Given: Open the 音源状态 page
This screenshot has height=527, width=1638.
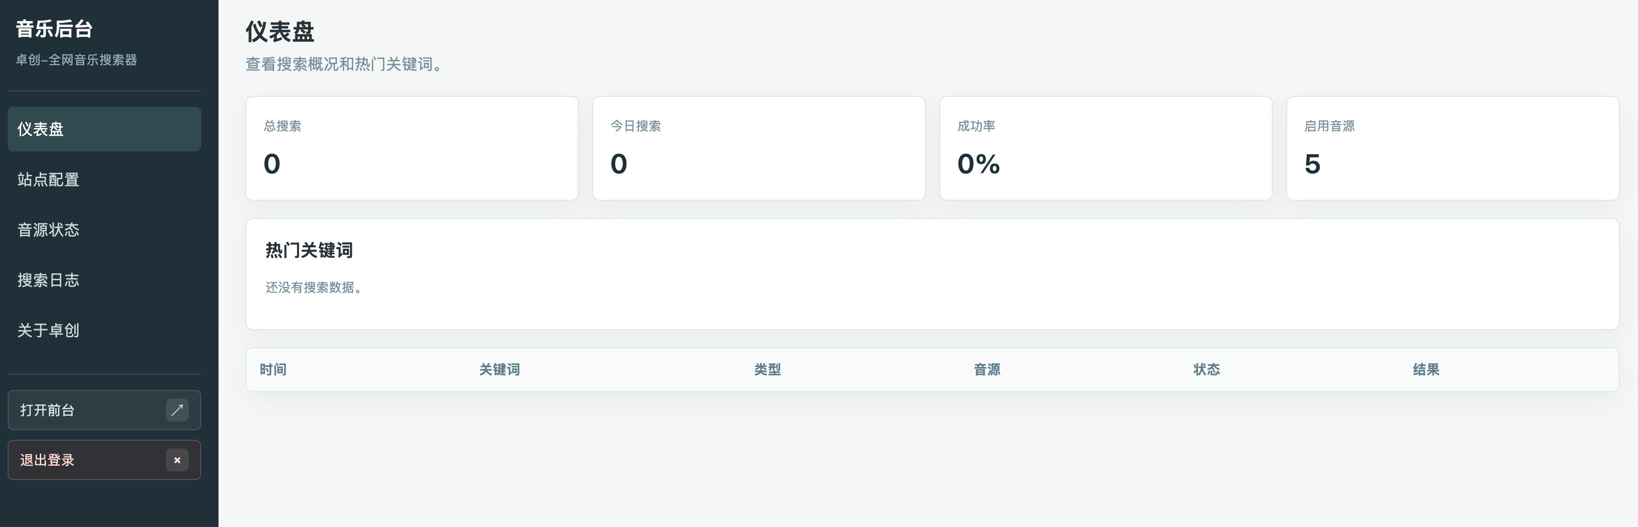Looking at the screenshot, I should pos(104,229).
